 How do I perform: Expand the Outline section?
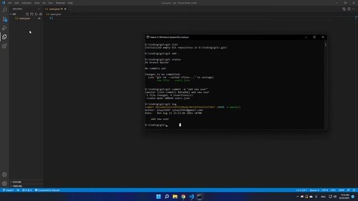point(26,182)
